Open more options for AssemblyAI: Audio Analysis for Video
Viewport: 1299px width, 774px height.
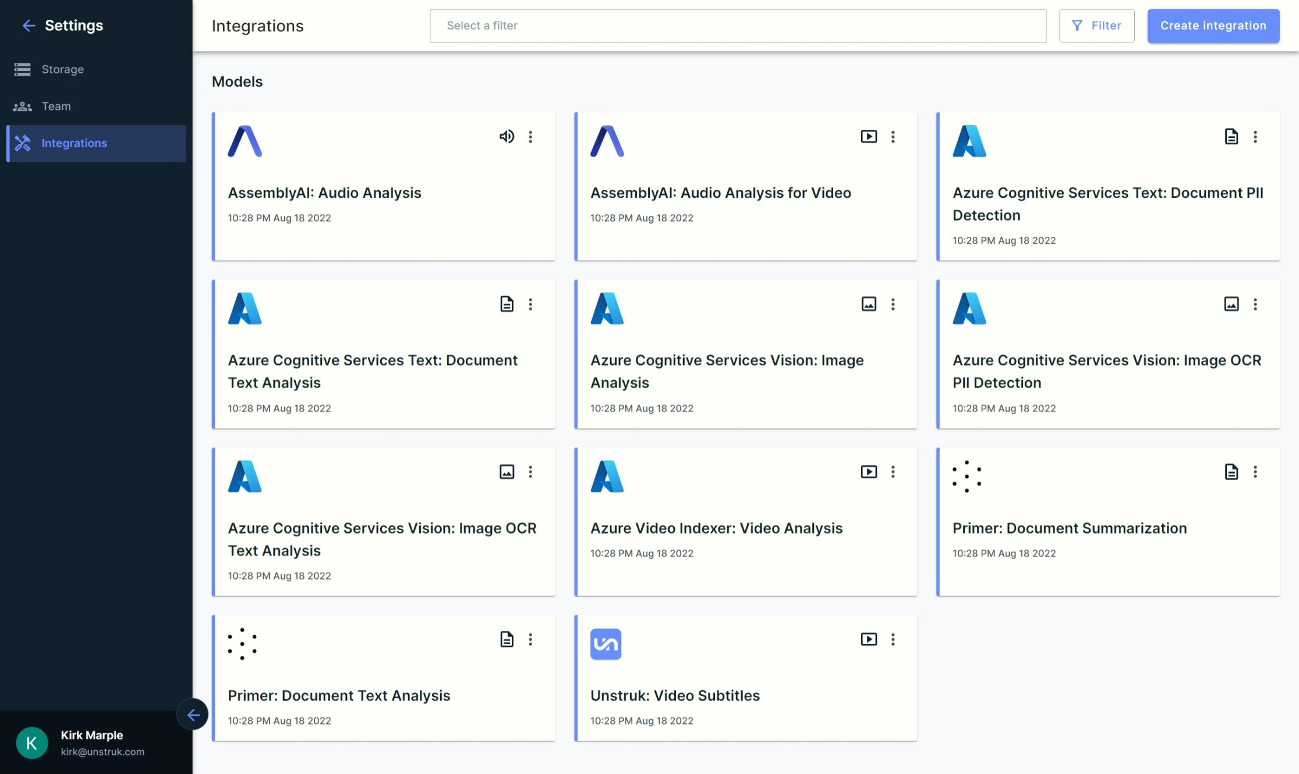(893, 137)
